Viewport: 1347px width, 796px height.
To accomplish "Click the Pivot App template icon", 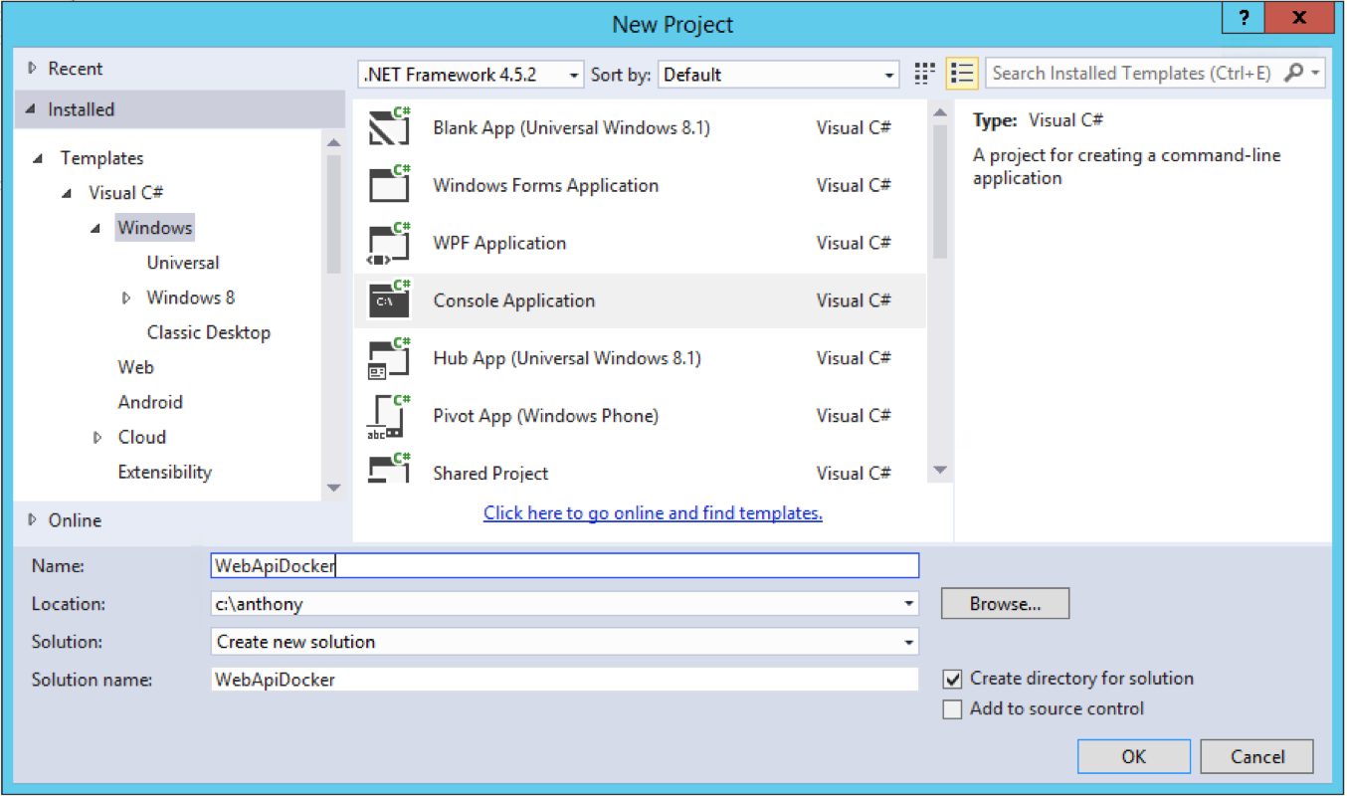I will pyautogui.click(x=389, y=415).
